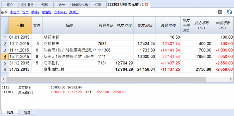234x116 pixels.
Task: Click the 借方 RMB column header
Action: (124, 25)
